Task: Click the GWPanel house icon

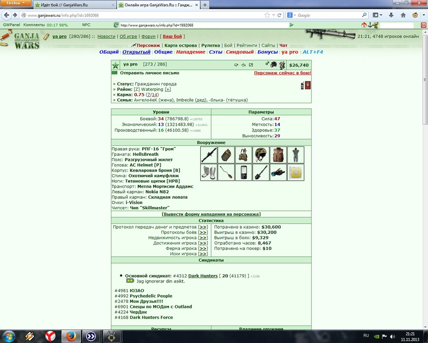Action: (x=364, y=25)
